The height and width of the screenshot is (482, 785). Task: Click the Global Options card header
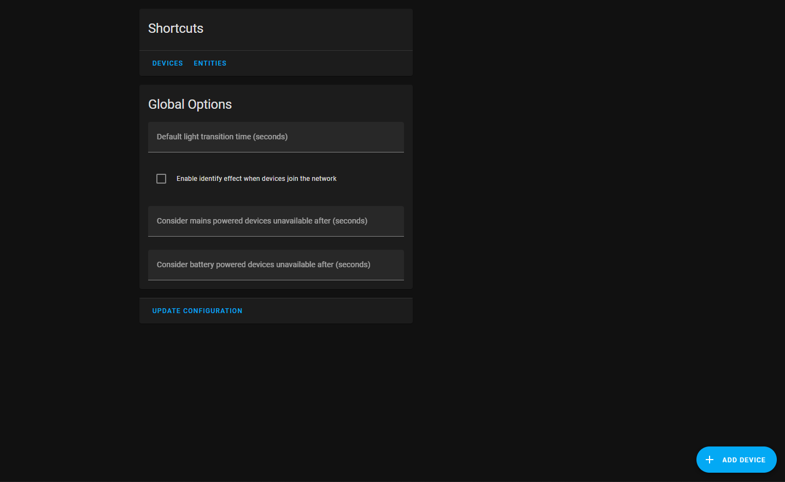(190, 104)
